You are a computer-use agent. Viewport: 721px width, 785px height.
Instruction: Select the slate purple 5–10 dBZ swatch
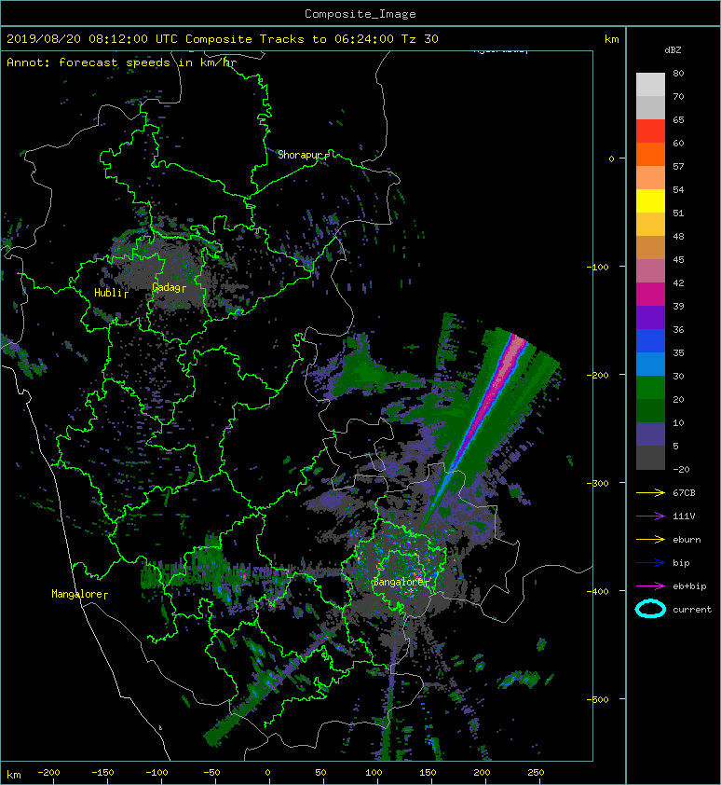[650, 434]
